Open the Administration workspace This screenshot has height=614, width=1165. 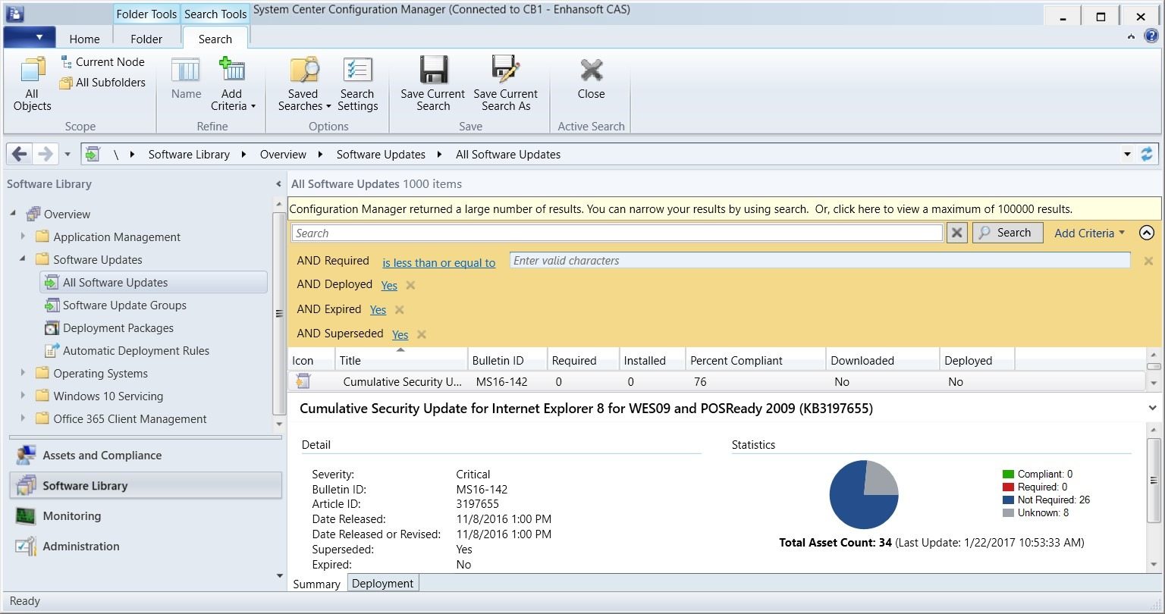point(81,547)
